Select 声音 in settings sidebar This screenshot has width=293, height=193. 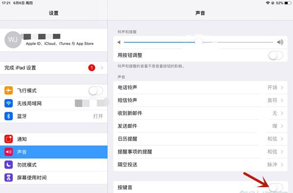click(54, 152)
